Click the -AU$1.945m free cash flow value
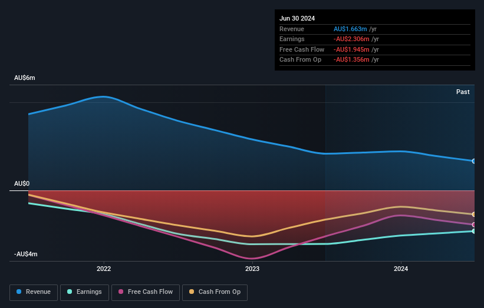The height and width of the screenshot is (308, 484). tap(351, 49)
